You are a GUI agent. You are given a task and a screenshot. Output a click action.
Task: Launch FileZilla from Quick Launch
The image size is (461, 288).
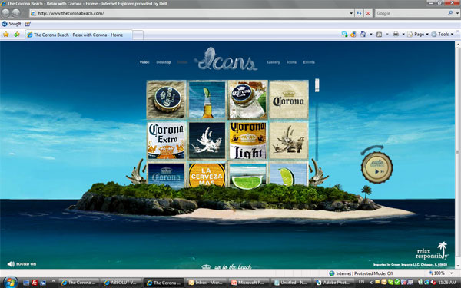[35, 283]
